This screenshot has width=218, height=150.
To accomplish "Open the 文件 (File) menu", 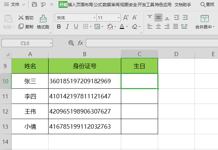I will [15, 4].
